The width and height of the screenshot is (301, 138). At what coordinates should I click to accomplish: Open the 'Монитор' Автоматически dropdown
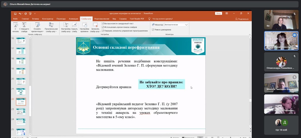pos(176,25)
